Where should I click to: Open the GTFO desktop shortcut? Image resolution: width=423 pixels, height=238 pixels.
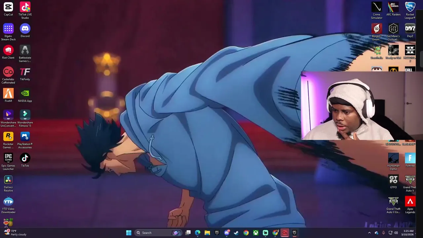393,182
